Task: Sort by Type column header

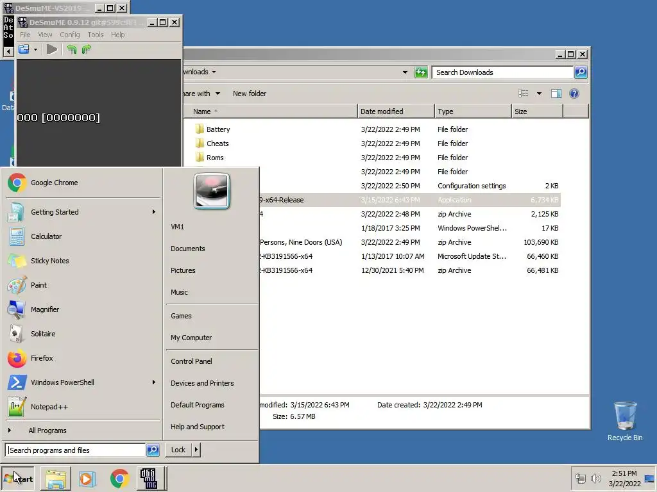Action: coord(473,111)
